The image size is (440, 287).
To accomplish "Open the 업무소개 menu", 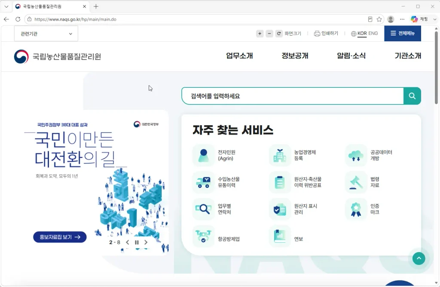I will point(239,56).
